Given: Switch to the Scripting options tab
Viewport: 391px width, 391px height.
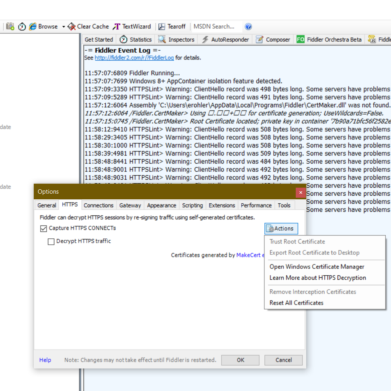Looking at the screenshot, I should coord(192,205).
